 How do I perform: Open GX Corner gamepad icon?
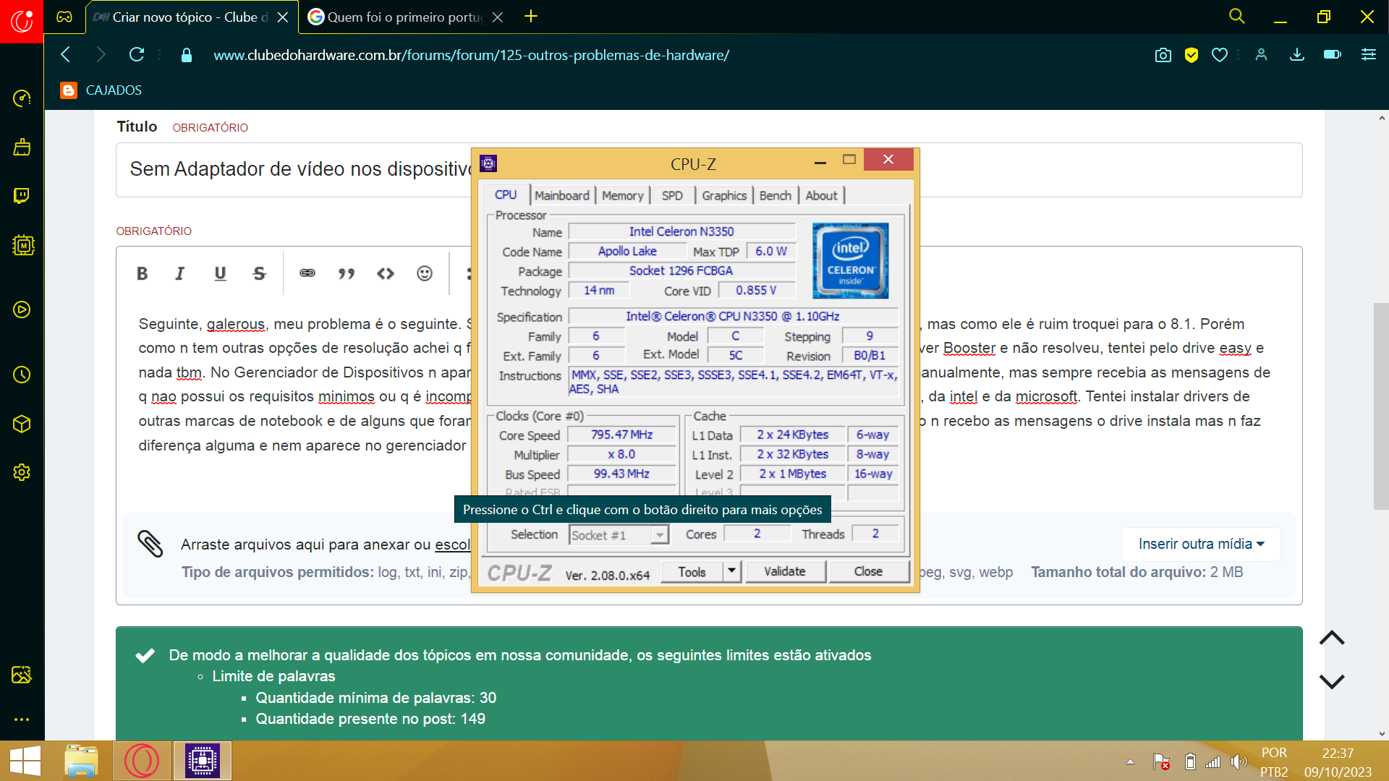[x=64, y=17]
